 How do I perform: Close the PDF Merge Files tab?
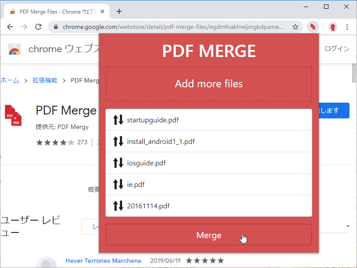(102, 11)
